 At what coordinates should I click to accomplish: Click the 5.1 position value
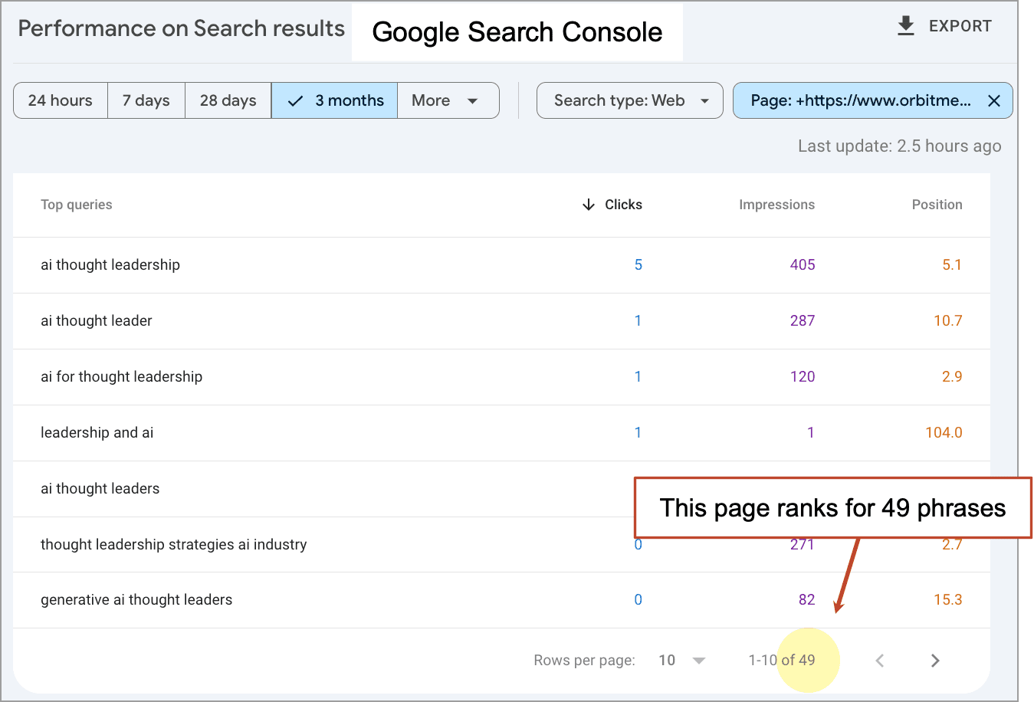pyautogui.click(x=952, y=265)
